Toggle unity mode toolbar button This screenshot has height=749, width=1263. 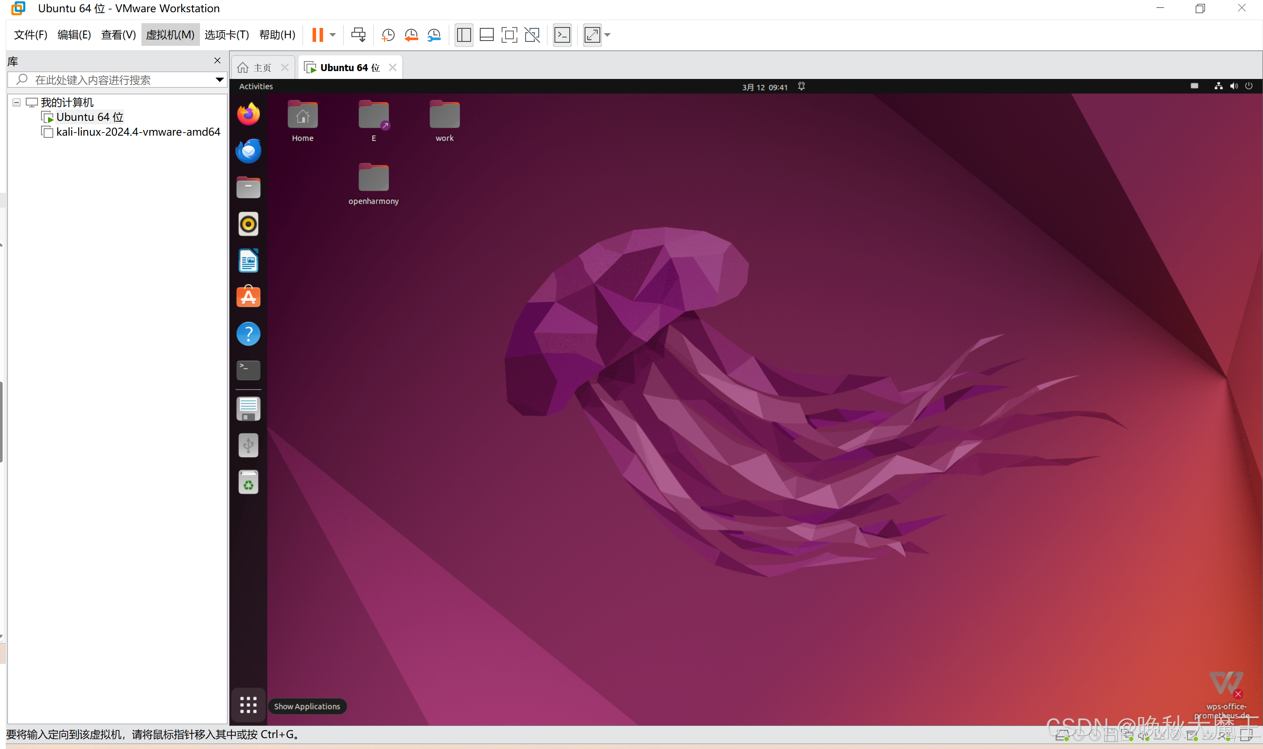coord(532,35)
